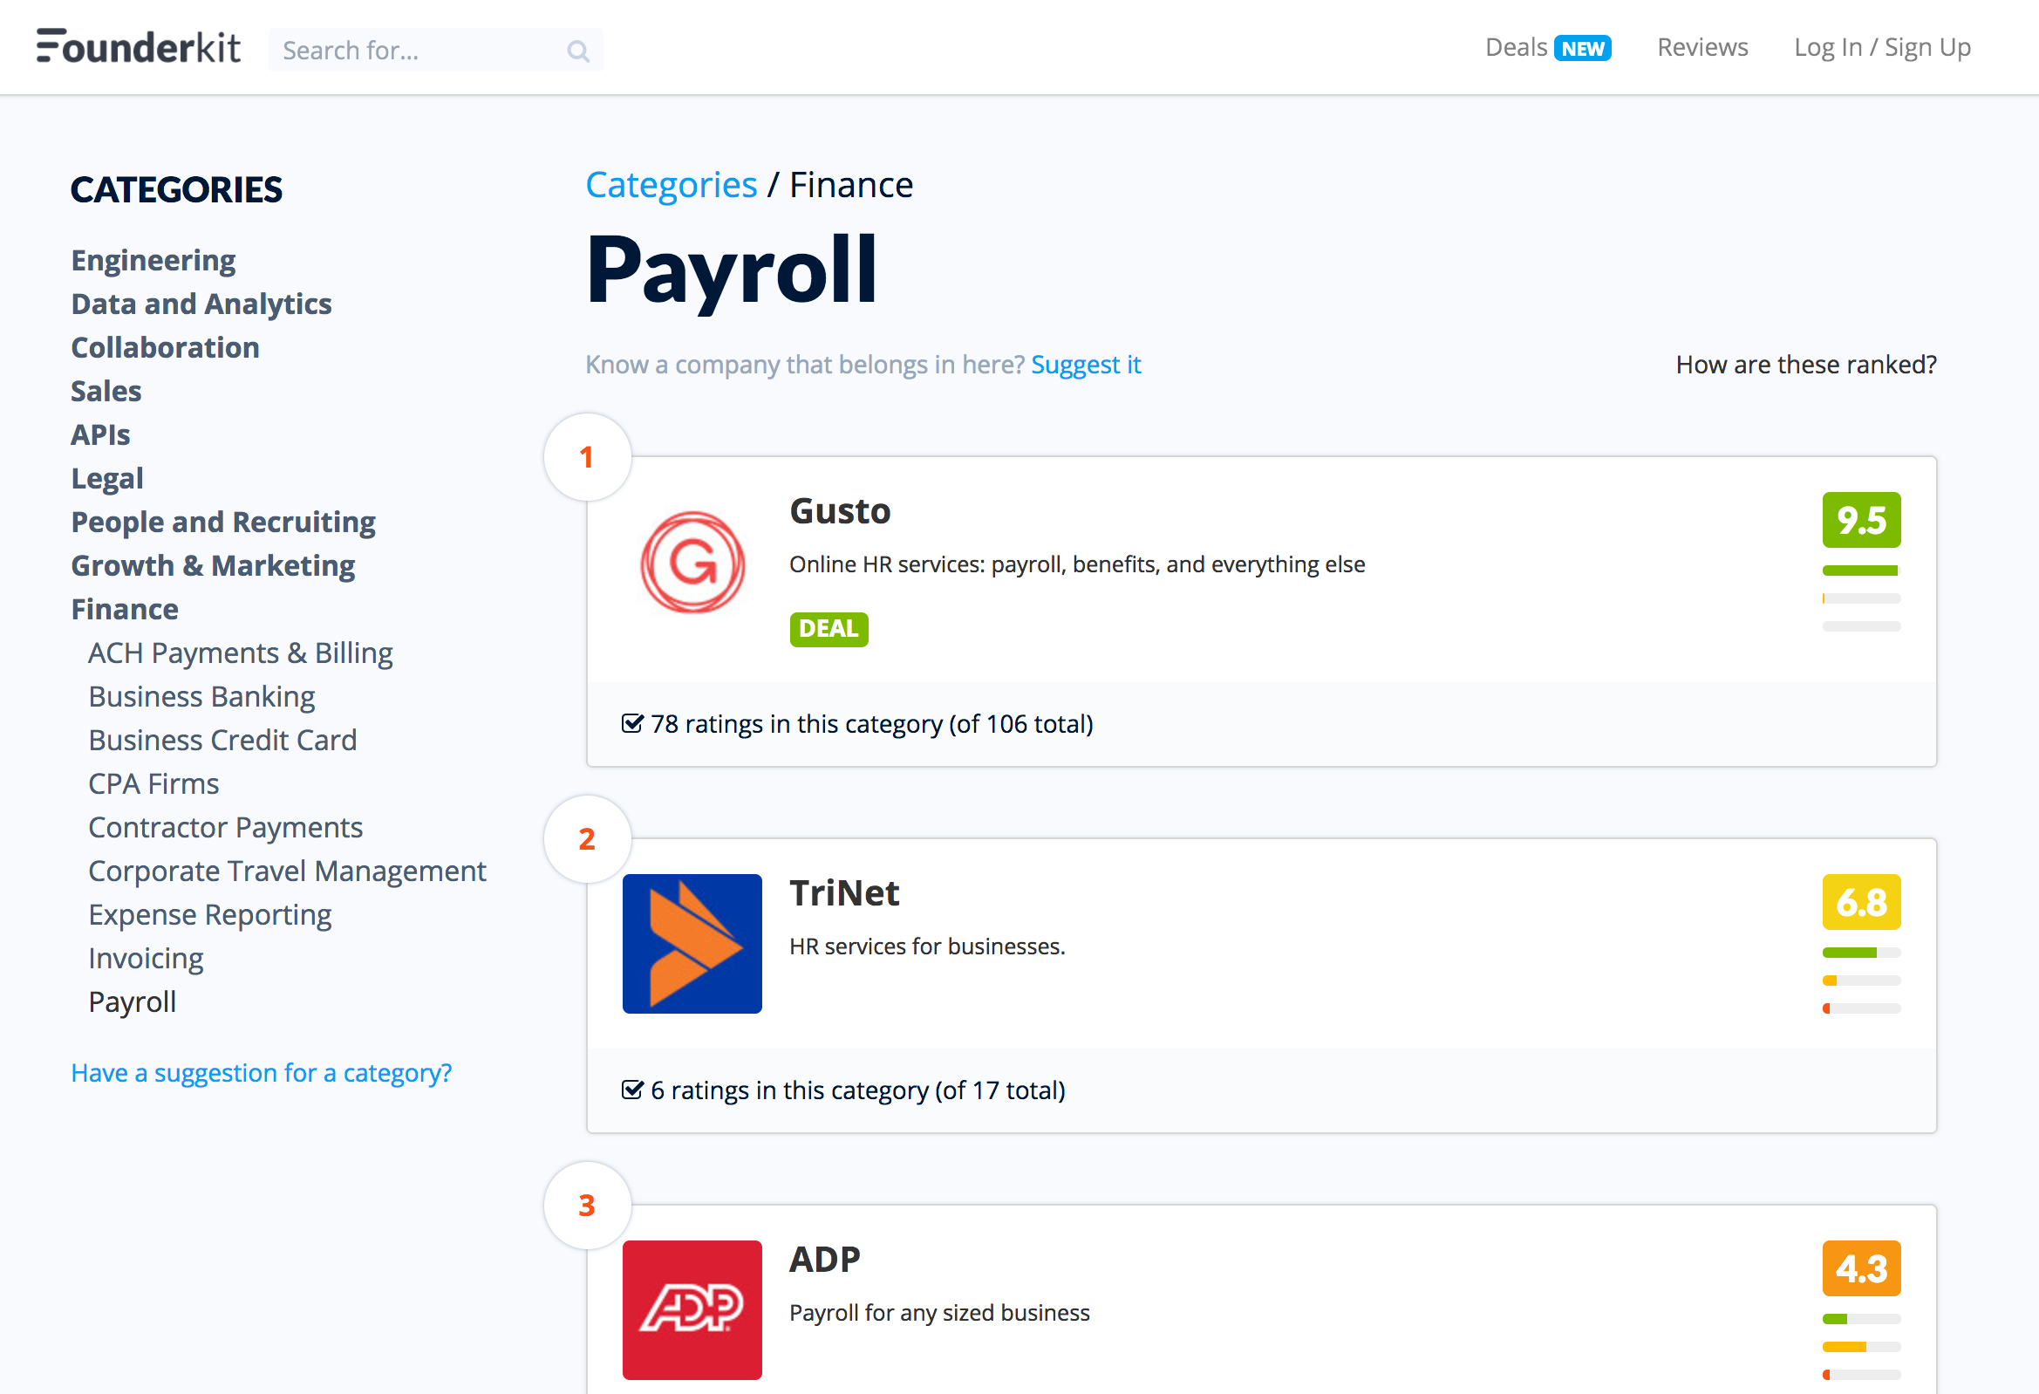Click the Gusto ratings check icon
The image size is (2039, 1394).
631,723
